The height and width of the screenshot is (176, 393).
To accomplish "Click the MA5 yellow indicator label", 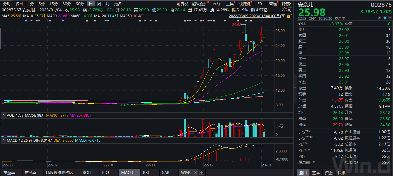I will (11, 16).
